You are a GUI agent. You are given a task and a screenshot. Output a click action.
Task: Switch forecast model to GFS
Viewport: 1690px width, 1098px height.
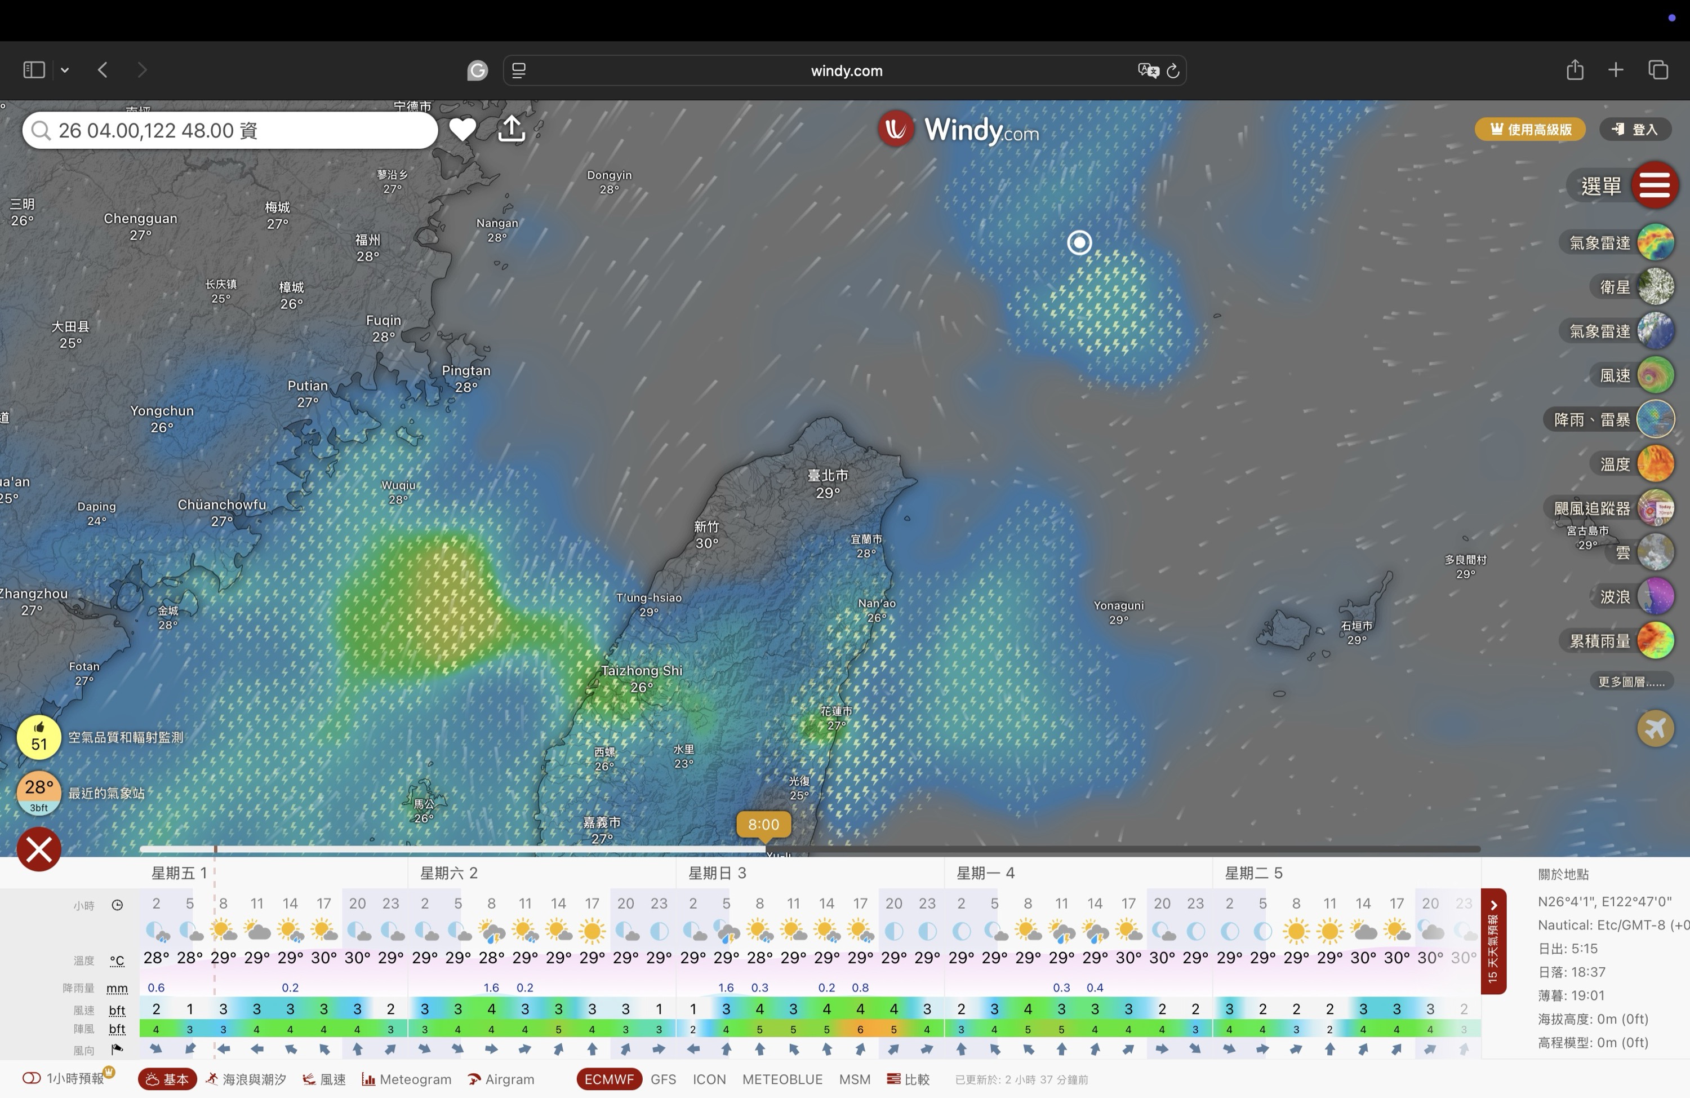pos(663,1079)
